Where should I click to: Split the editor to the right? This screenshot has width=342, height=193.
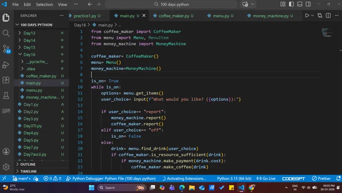[328, 16]
